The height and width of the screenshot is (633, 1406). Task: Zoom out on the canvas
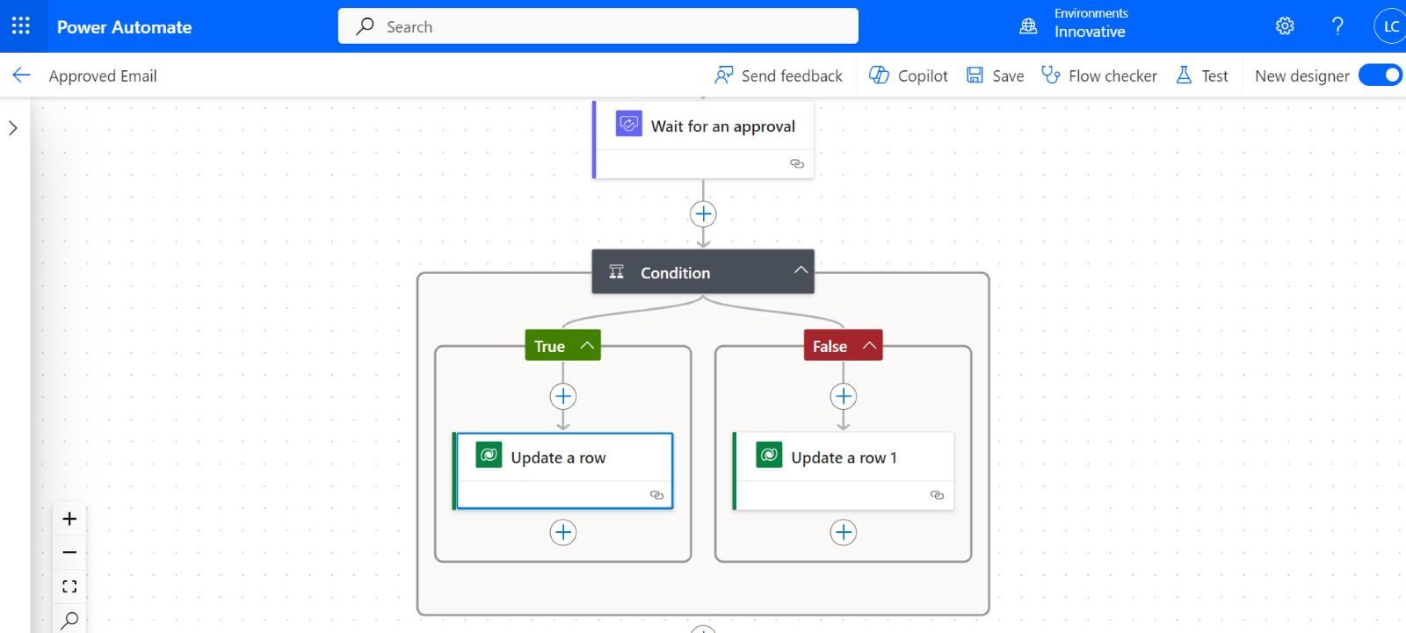tap(69, 552)
